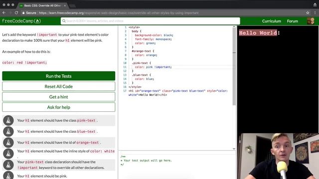Click browser extension icon at top right

(315, 5)
